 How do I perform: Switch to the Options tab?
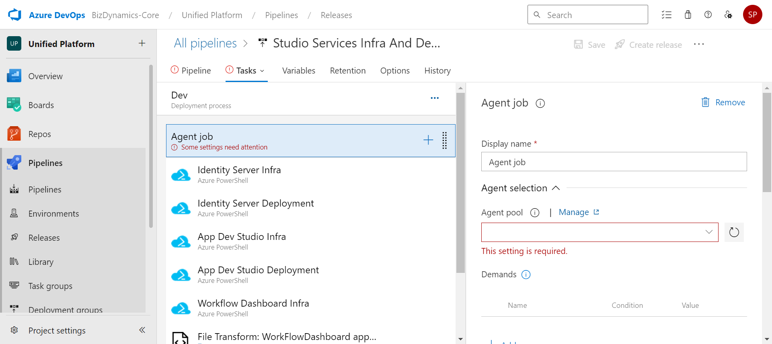pos(395,70)
